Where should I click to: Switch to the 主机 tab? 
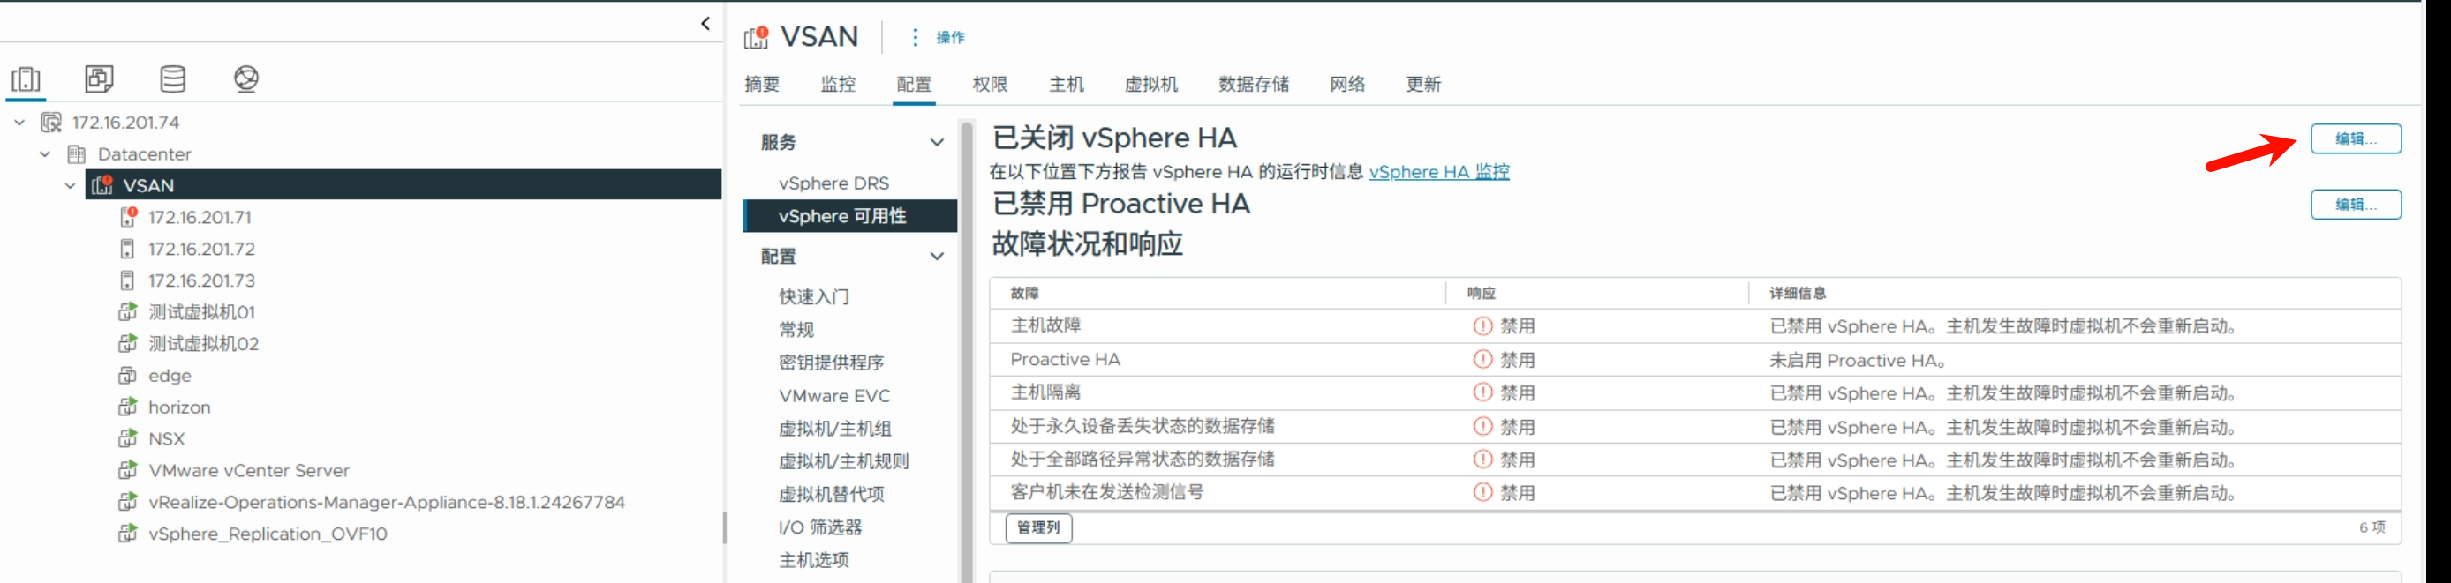click(x=1067, y=85)
